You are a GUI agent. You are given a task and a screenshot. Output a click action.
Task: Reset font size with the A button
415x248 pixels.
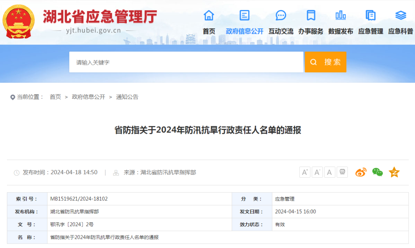coord(330,172)
